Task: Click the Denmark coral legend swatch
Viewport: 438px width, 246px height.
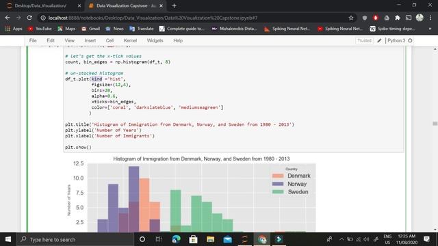Action: (278, 176)
